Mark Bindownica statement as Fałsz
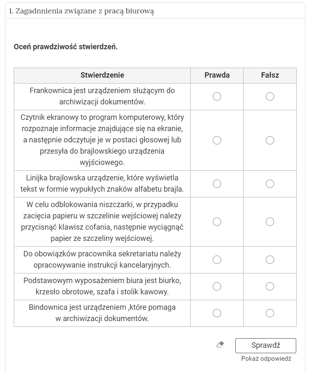This screenshot has width=310, height=372. [270, 313]
